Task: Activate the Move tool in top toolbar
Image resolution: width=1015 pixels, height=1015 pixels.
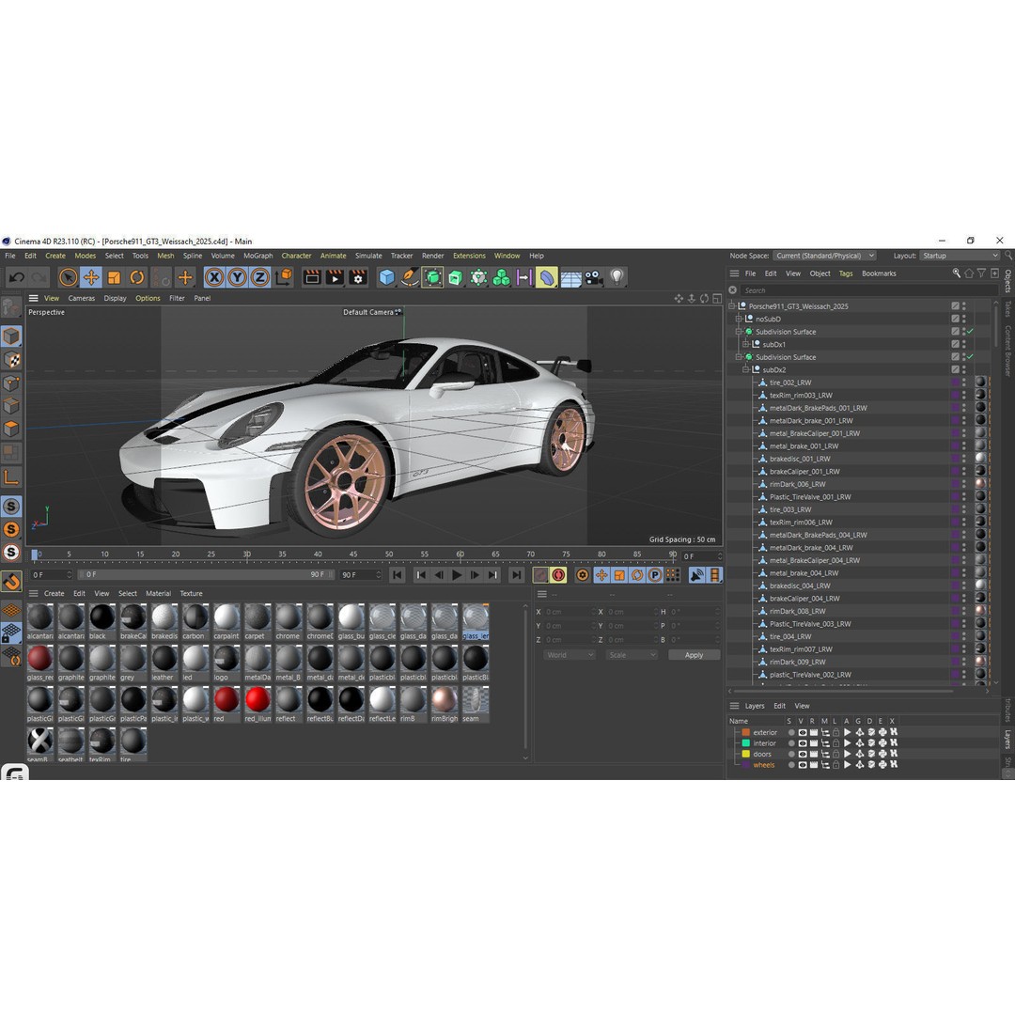Action: click(x=91, y=277)
